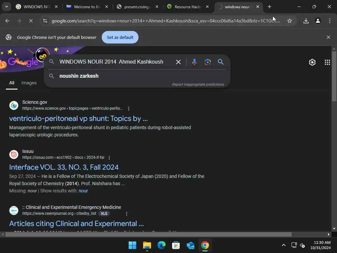Open the clock showing 11:30 AM
Image resolution: width=337 pixels, height=253 pixels.
[x=321, y=245]
